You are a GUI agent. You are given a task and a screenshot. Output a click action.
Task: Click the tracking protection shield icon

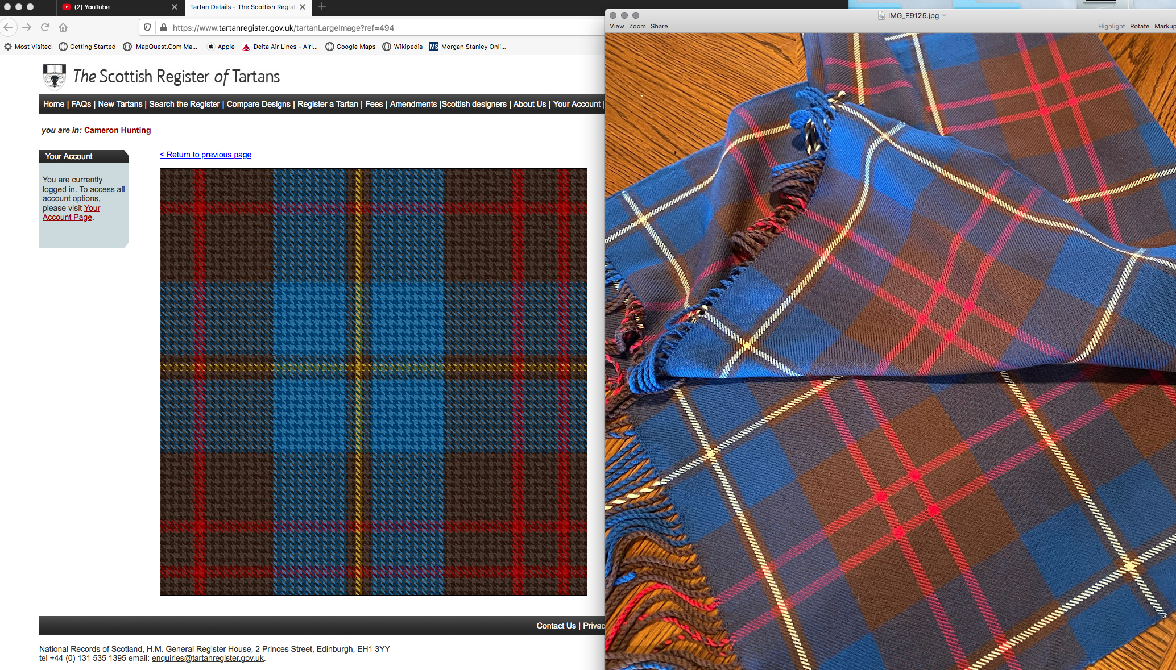(147, 27)
